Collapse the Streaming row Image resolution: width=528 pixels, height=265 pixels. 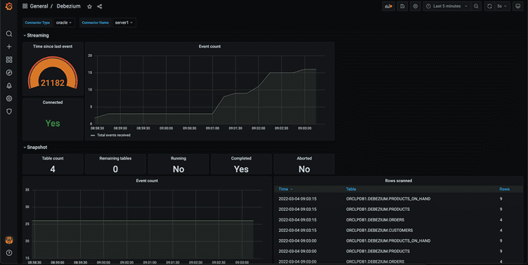click(x=36, y=35)
